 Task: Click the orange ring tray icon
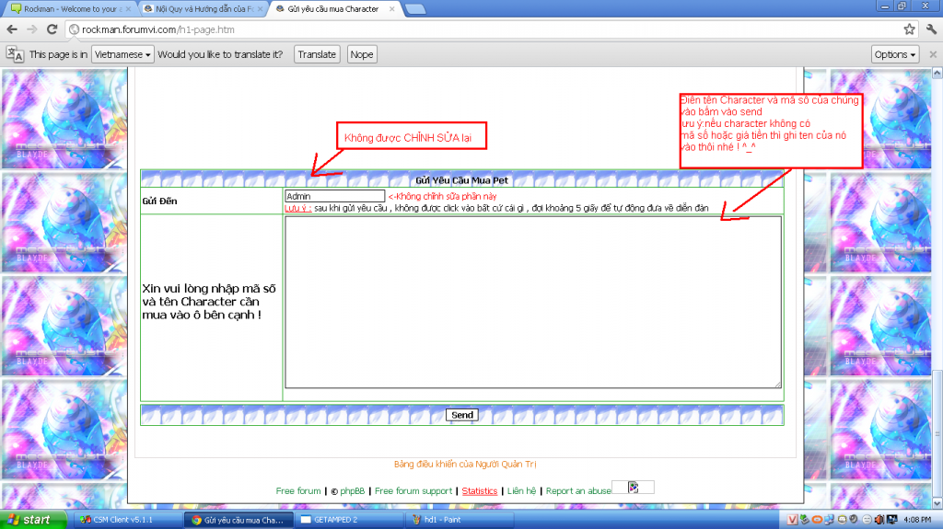point(817,520)
